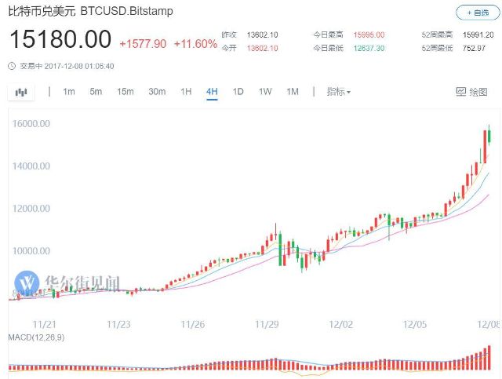The image size is (502, 379).
Task: Choose the 15m chart interval
Action: [x=125, y=92]
